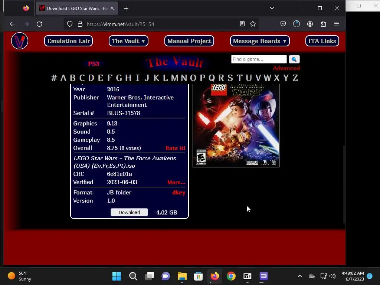Open Microsoft Store from taskbar
The image size is (380, 285).
(198, 276)
